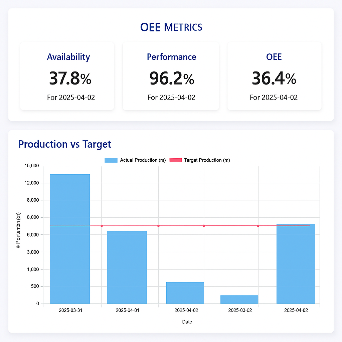Screen dimensions: 342x342
Task: Select the Availability metric card
Action: [67, 76]
